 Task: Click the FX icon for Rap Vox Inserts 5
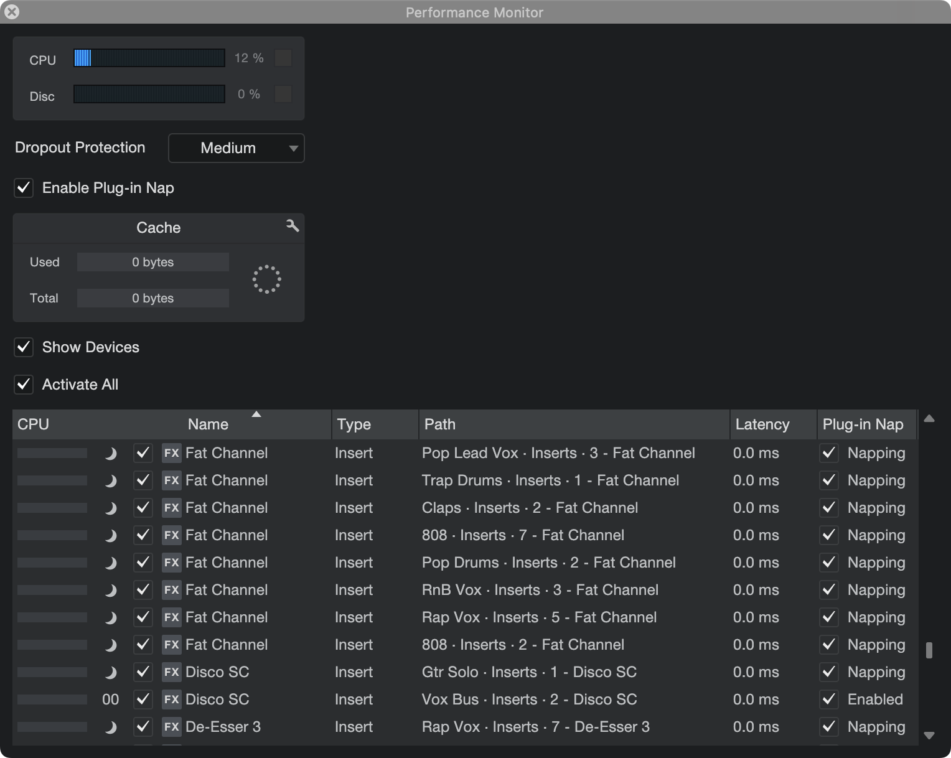pyautogui.click(x=171, y=617)
